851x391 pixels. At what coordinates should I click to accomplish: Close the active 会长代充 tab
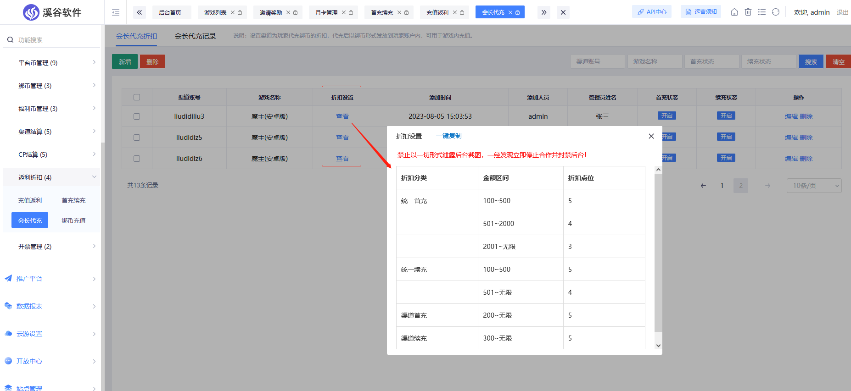[510, 12]
